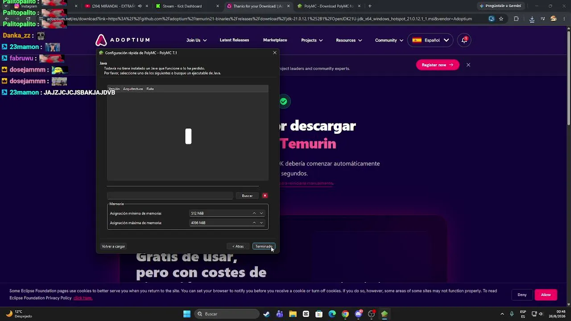Decrease minimum memory allocation with down arrow
Viewport: 571px width, 321px height.
tap(261, 213)
